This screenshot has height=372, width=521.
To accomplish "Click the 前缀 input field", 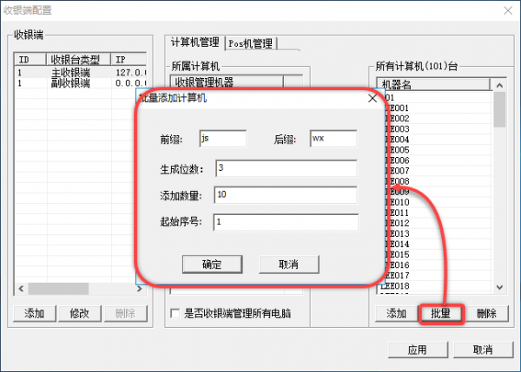I will [x=223, y=139].
